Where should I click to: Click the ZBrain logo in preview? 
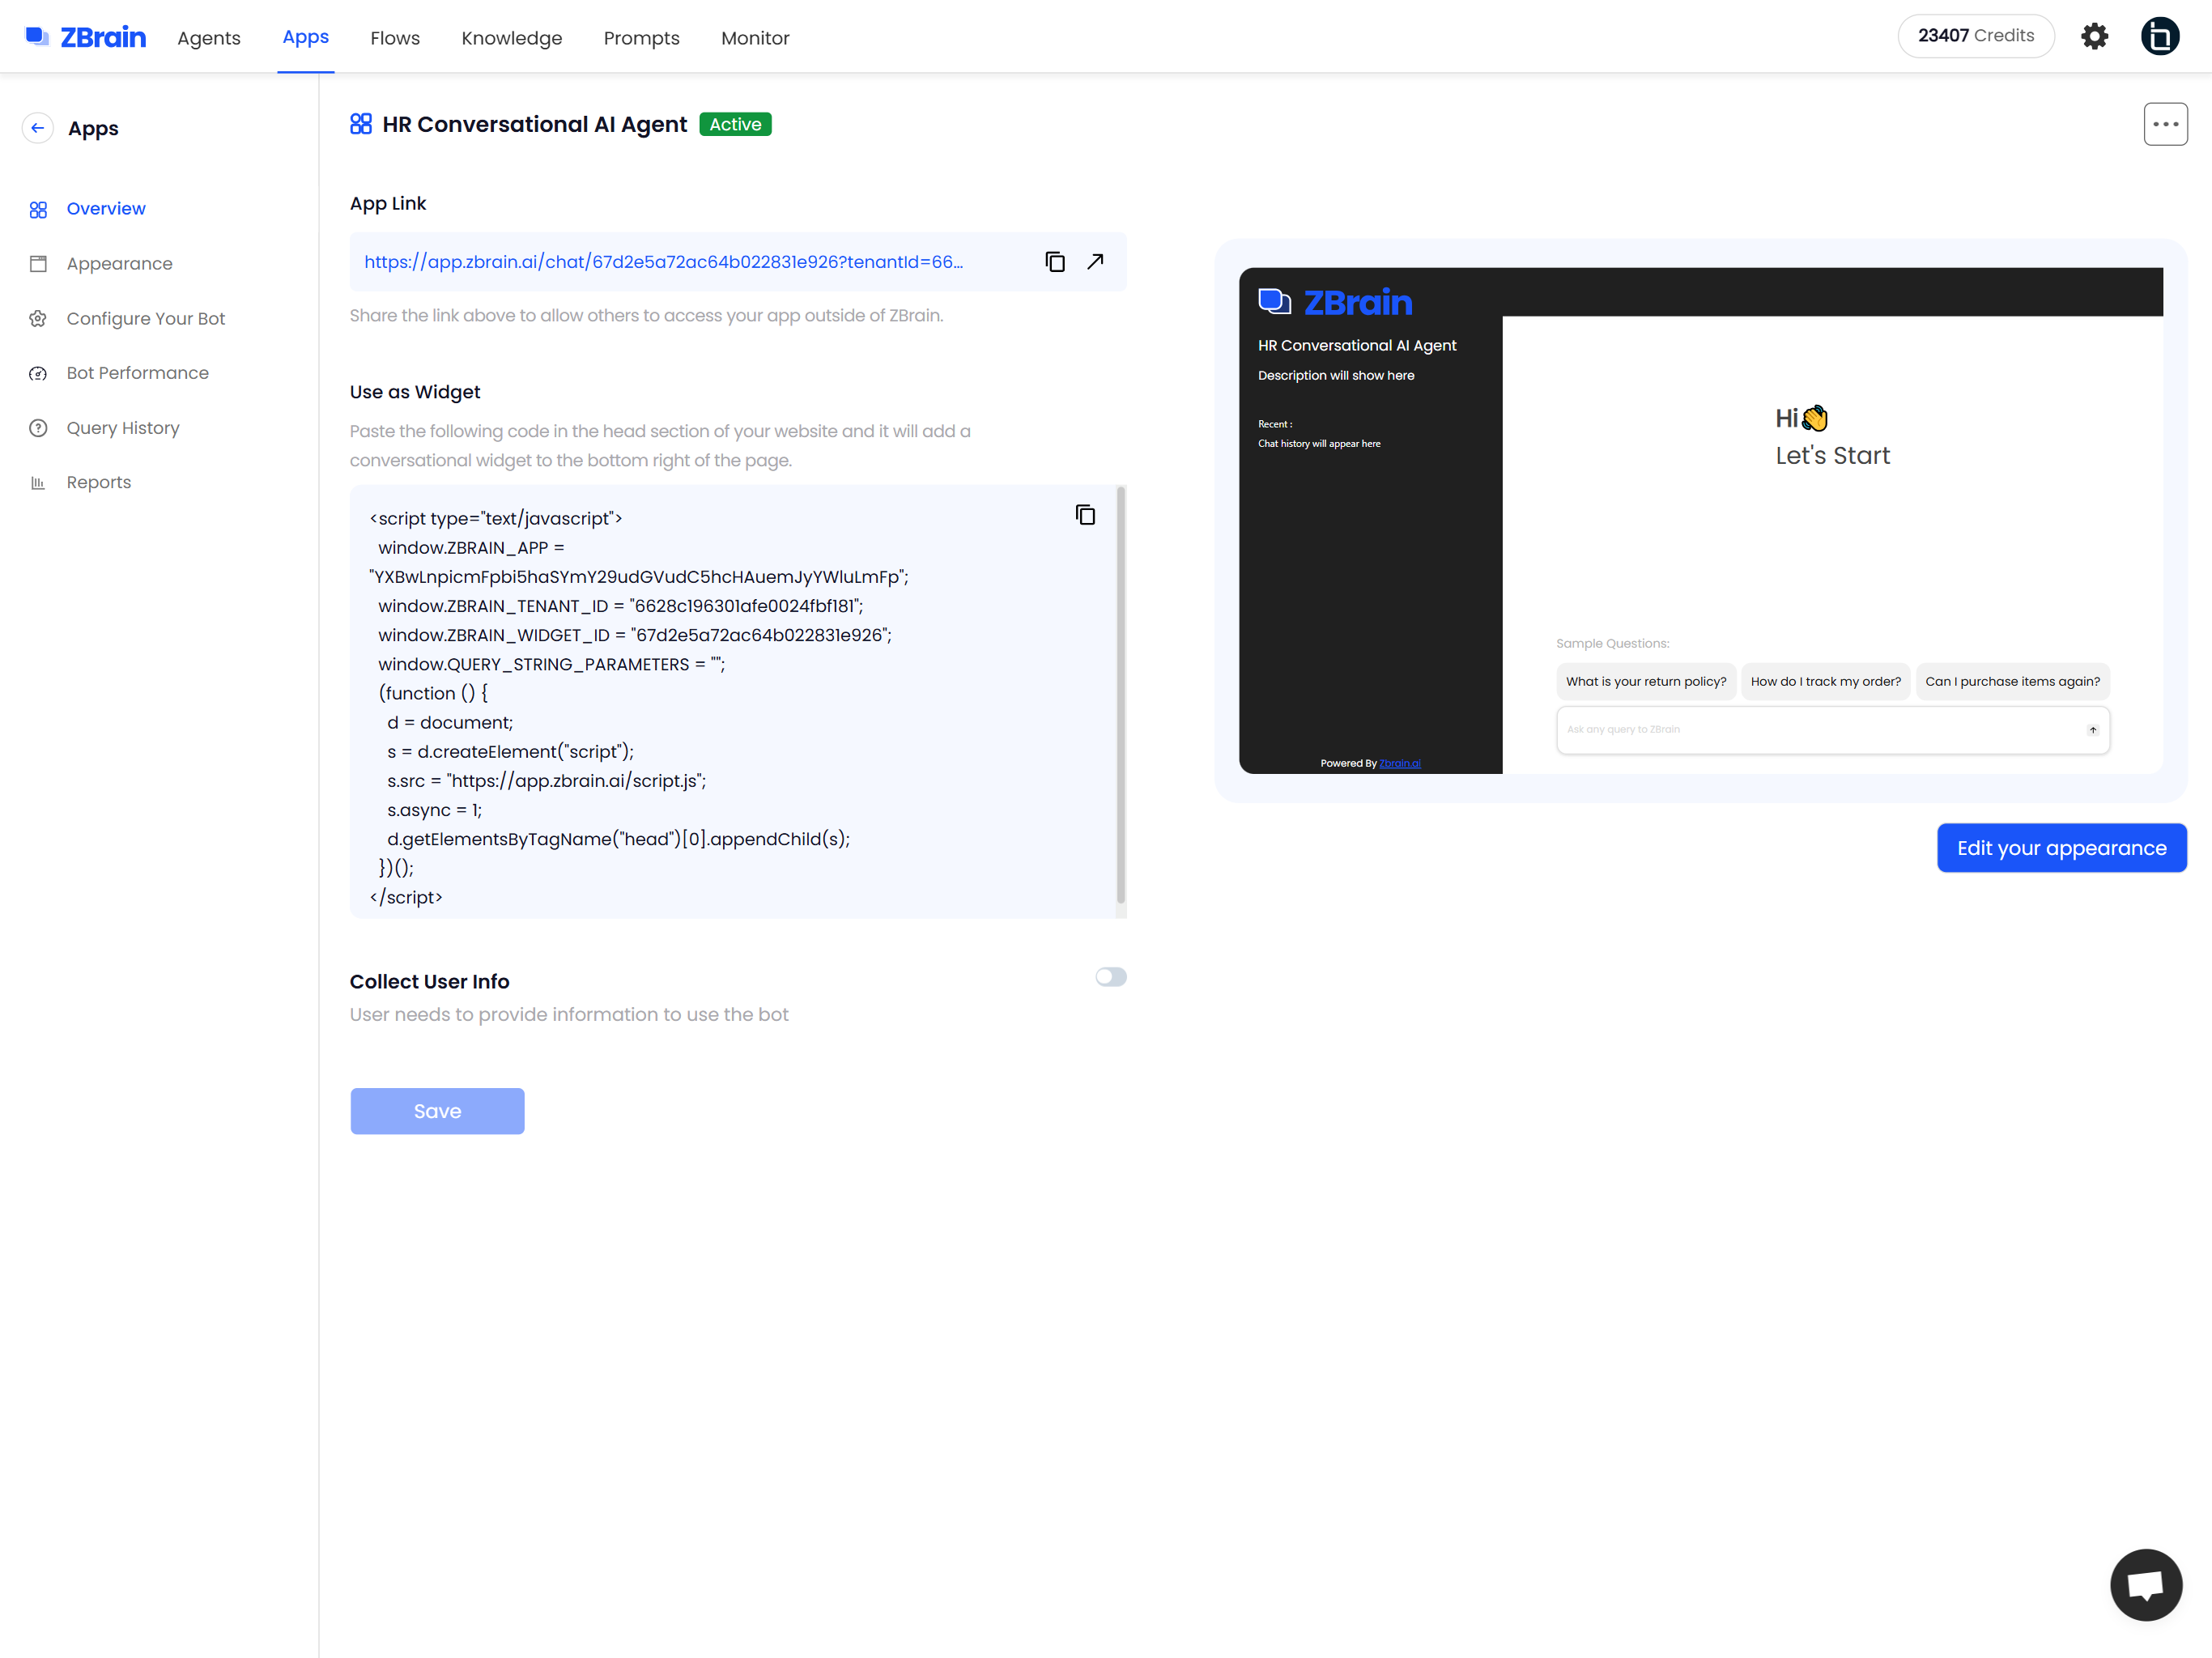[x=1335, y=302]
